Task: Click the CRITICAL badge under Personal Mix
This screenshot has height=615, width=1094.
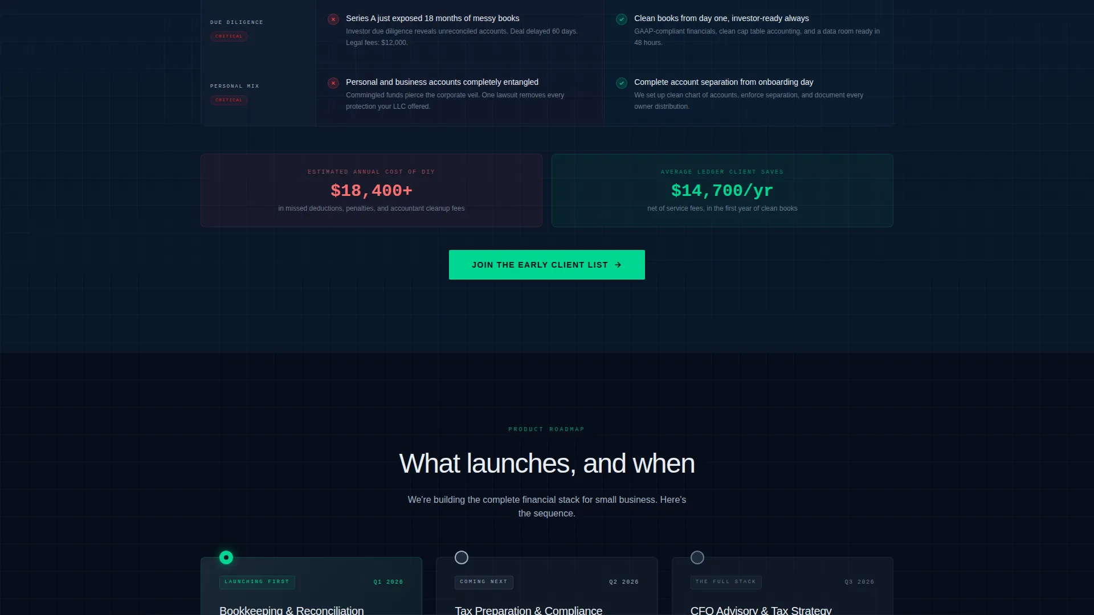Action: 229,100
